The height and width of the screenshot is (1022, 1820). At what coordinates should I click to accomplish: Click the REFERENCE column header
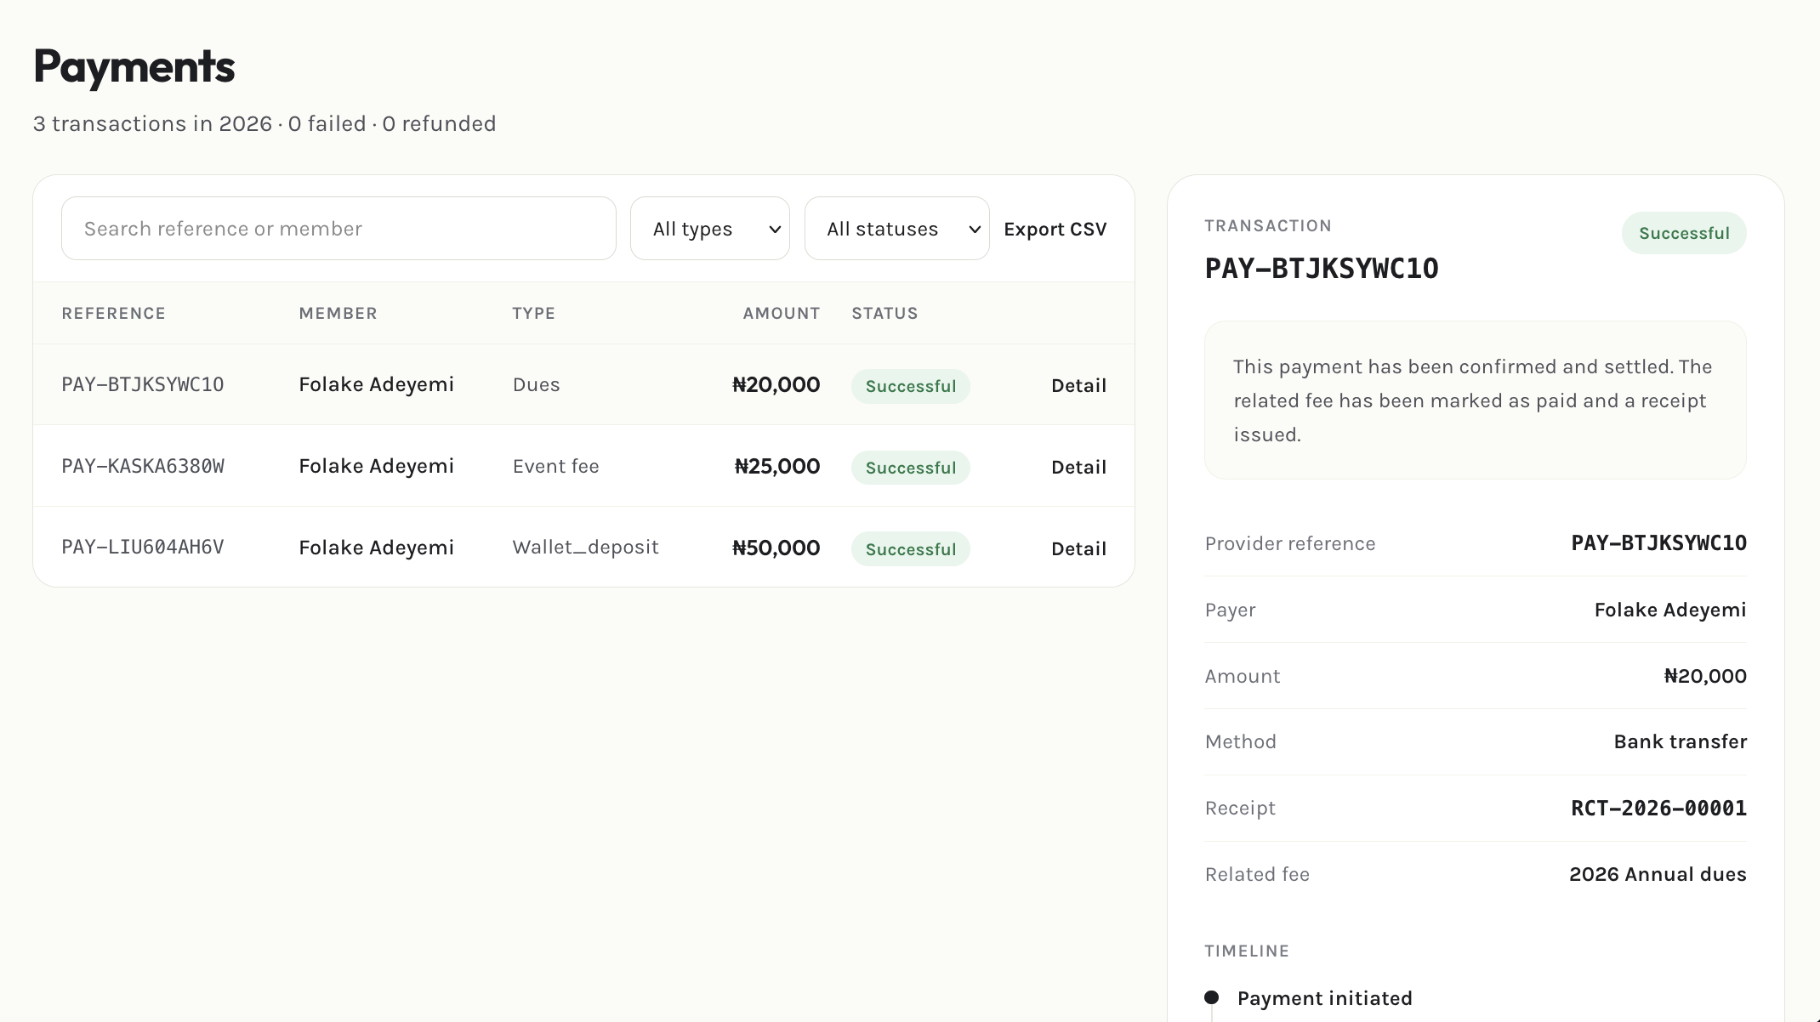coord(114,313)
